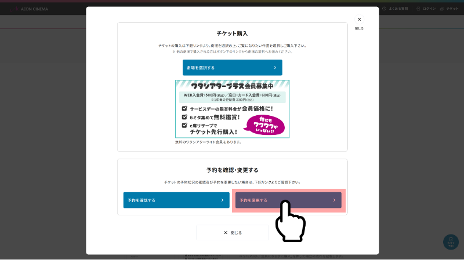Open チケット in the header
The height and width of the screenshot is (260, 464).
449,9
